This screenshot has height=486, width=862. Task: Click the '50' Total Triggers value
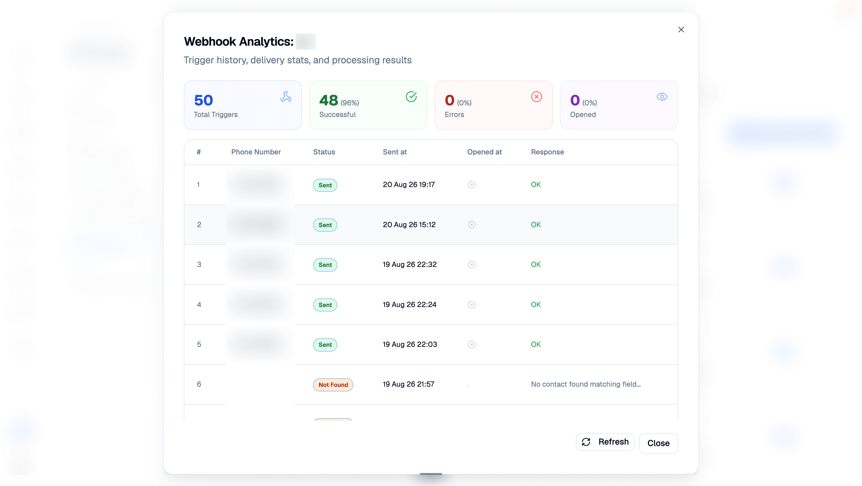(x=204, y=100)
